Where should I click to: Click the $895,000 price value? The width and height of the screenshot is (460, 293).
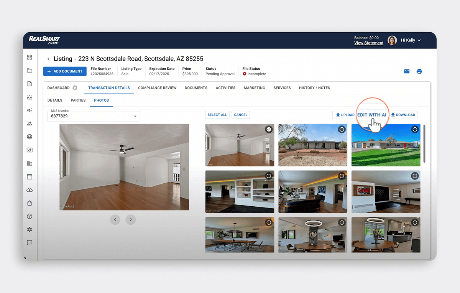pos(190,74)
